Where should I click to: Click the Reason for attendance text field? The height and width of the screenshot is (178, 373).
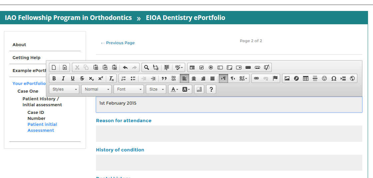229,133
